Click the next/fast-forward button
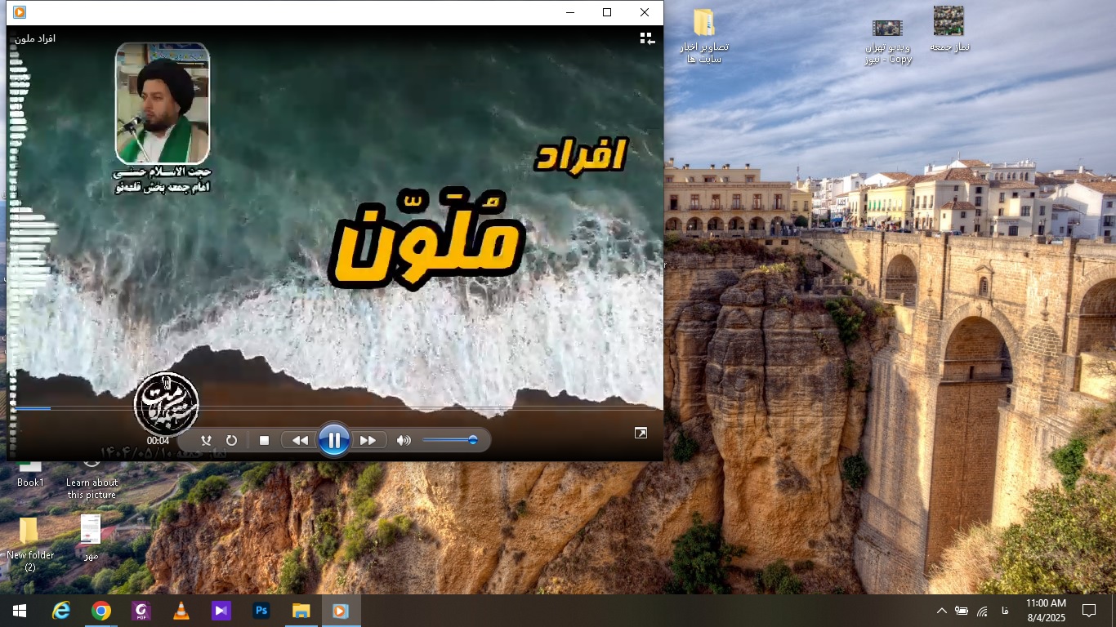The width and height of the screenshot is (1116, 627). tap(368, 440)
